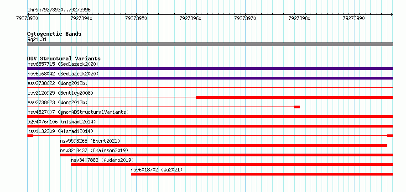Click the purple bar under nsv6557715
The image size is (406, 192).
click(x=210, y=69)
